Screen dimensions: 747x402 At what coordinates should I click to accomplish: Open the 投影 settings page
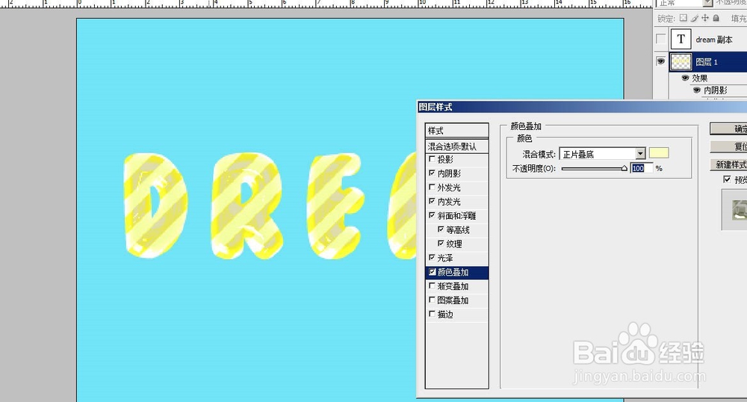(445, 159)
